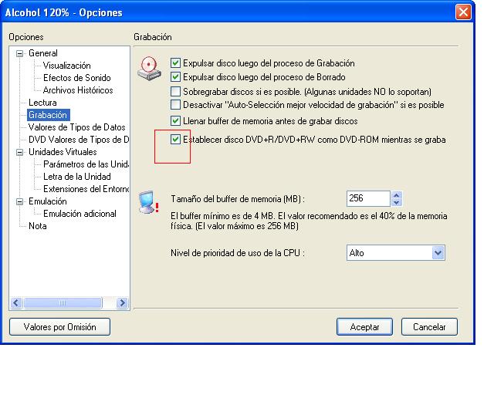494x395 pixels.
Task: Collapse the Emulación tree node
Action: point(20,201)
